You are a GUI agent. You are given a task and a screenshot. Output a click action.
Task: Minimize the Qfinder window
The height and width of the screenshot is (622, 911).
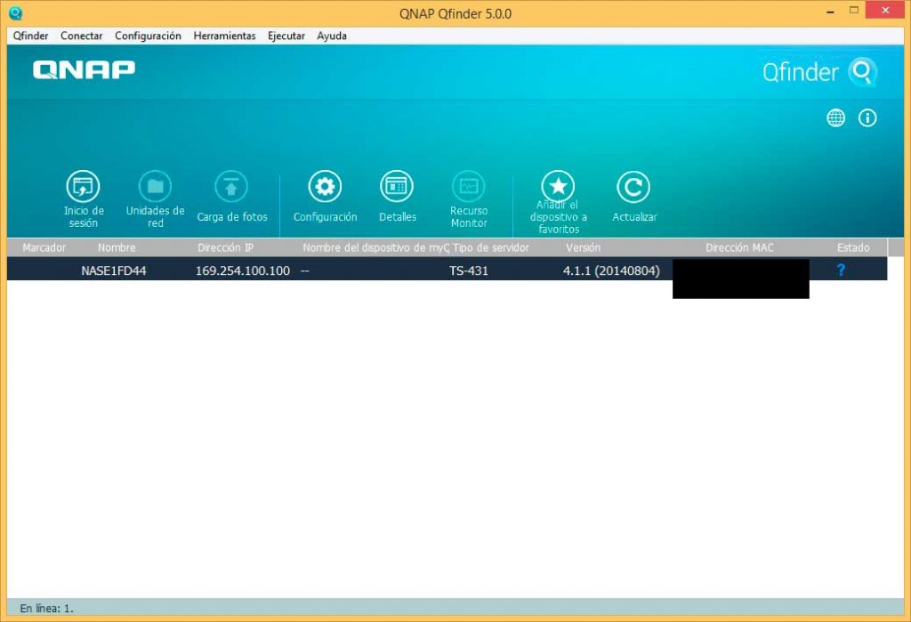click(x=830, y=11)
